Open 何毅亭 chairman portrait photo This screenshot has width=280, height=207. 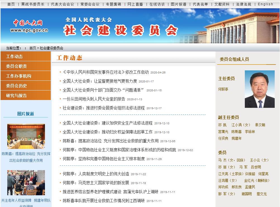[x=259, y=89]
